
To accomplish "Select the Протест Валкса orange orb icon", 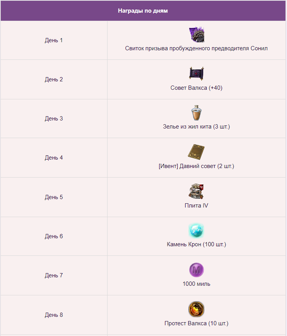I will point(196,309).
